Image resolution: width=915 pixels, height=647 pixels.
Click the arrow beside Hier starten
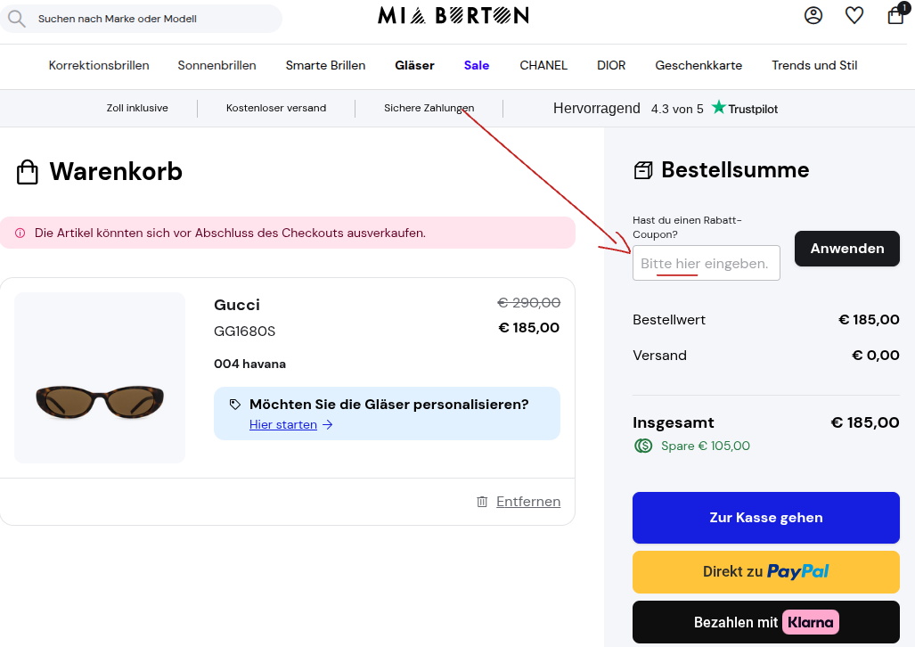(x=328, y=424)
